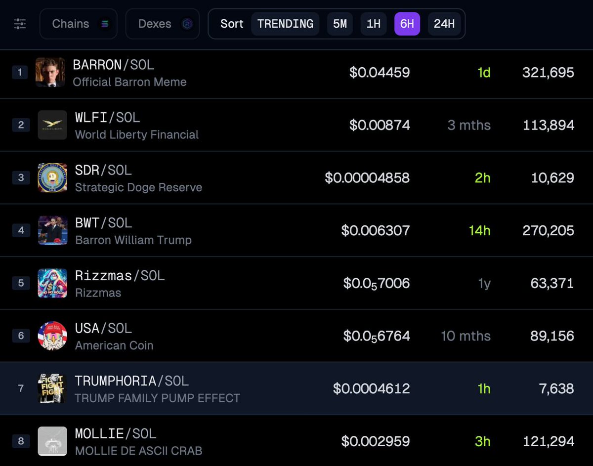Switch timeframe to 24H
593x466 pixels.
[444, 24]
